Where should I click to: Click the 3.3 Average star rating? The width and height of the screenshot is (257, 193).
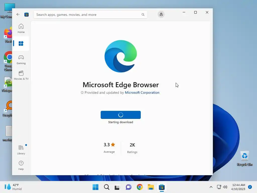point(109,148)
